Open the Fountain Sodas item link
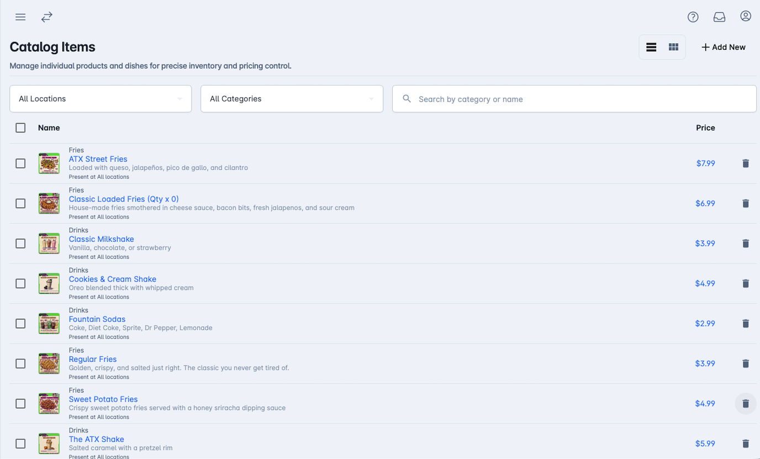Screen dimensions: 760x459 tap(97, 319)
